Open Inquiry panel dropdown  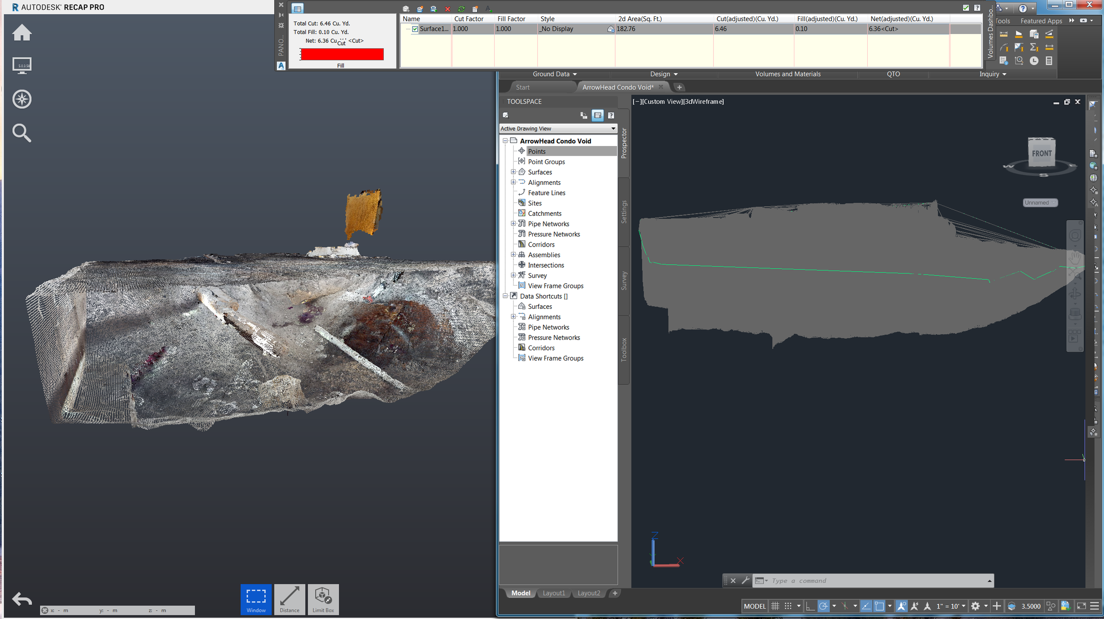[x=993, y=74]
